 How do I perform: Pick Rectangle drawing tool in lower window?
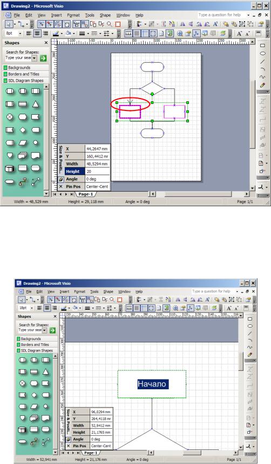250,319
